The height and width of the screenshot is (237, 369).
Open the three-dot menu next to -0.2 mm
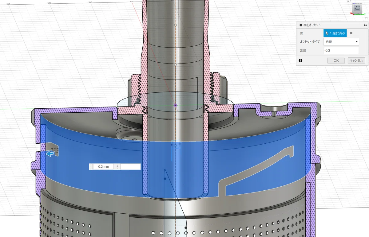point(117,167)
